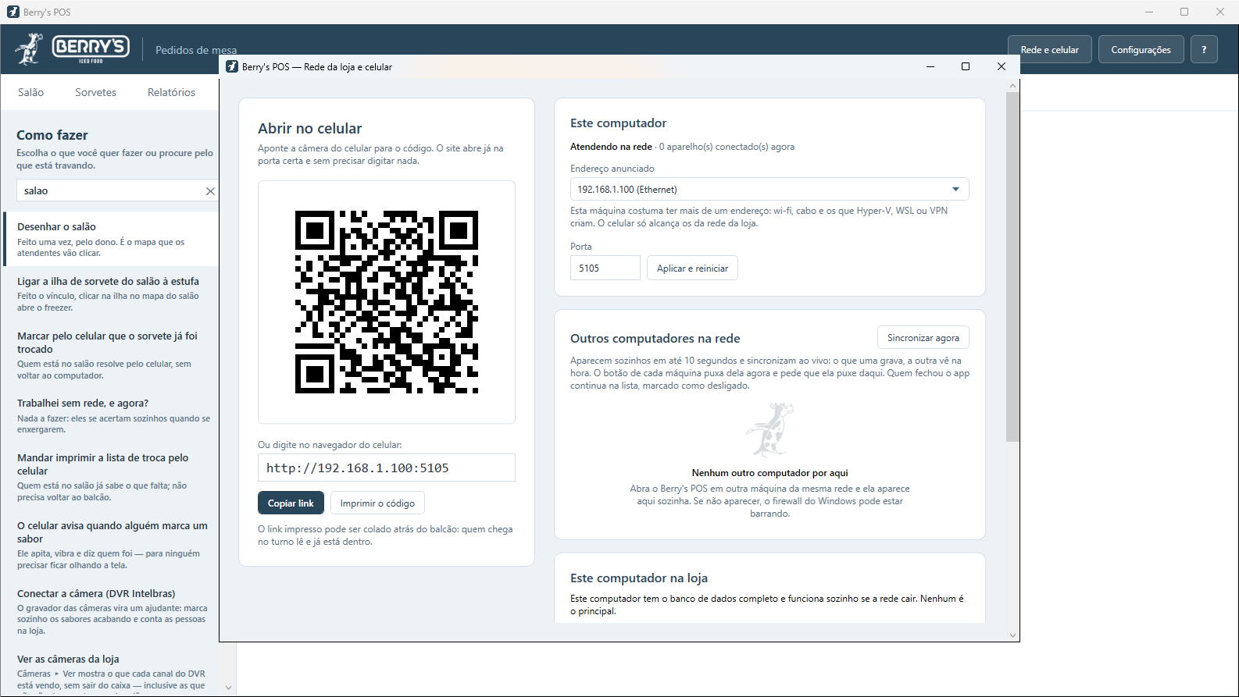Open Ver as câmeras da loja topic
Viewport: 1239px width, 697px height.
pyautogui.click(x=112, y=671)
